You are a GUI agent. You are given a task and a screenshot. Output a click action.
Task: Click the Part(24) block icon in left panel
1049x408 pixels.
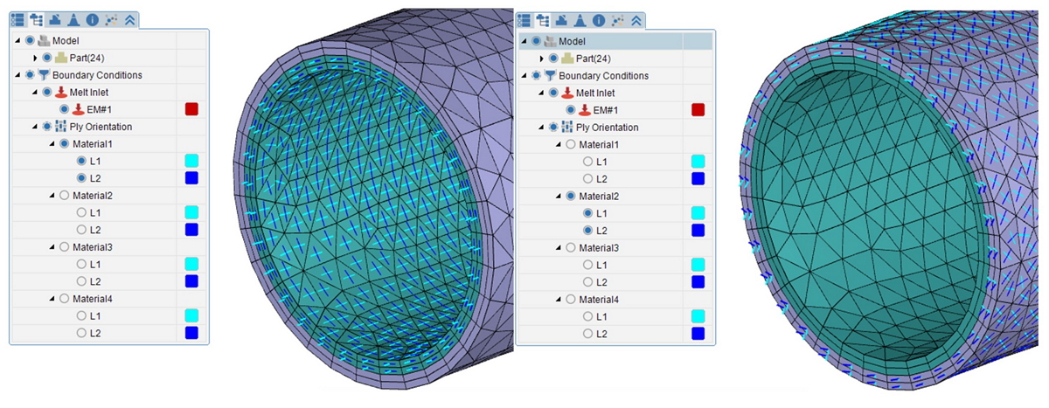click(61, 58)
